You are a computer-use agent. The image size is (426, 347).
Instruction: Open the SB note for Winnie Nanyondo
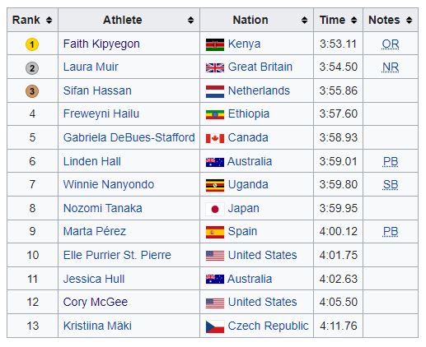click(x=391, y=184)
